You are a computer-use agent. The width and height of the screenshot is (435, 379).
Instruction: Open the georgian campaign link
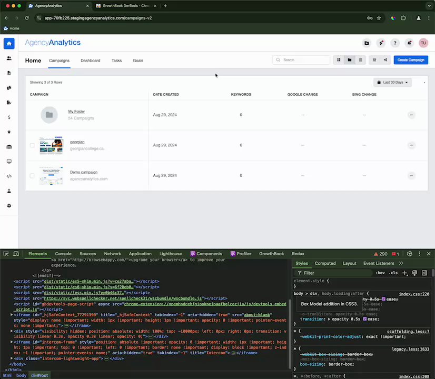coord(77,142)
